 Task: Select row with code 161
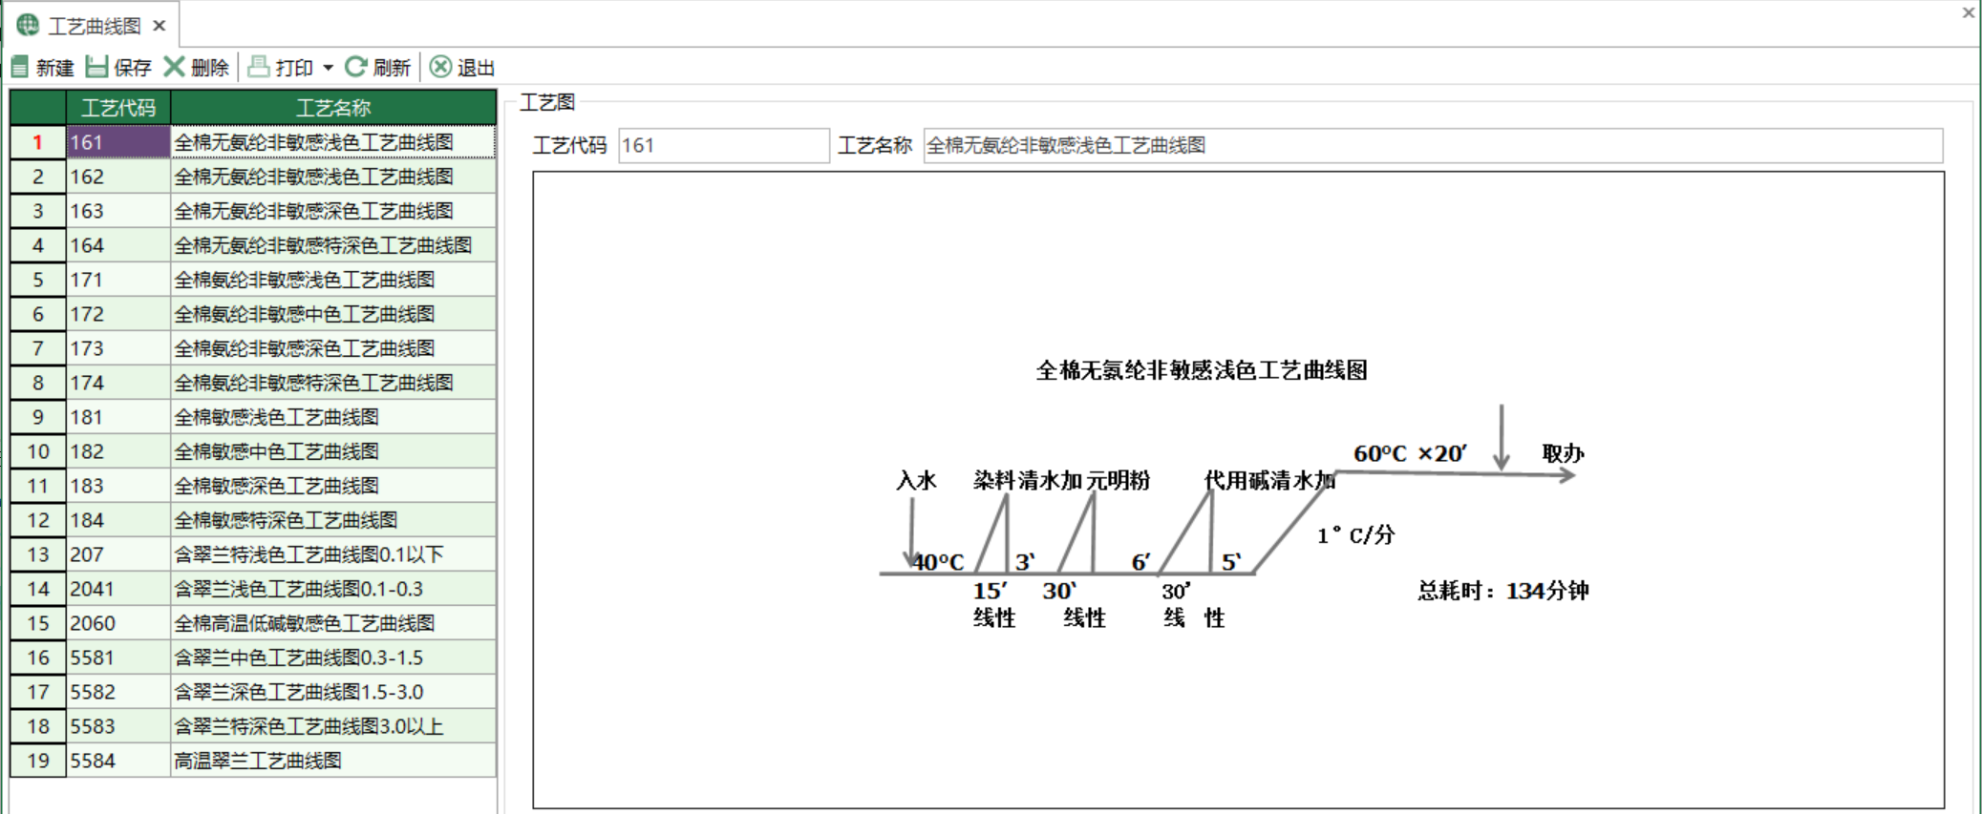click(x=253, y=142)
